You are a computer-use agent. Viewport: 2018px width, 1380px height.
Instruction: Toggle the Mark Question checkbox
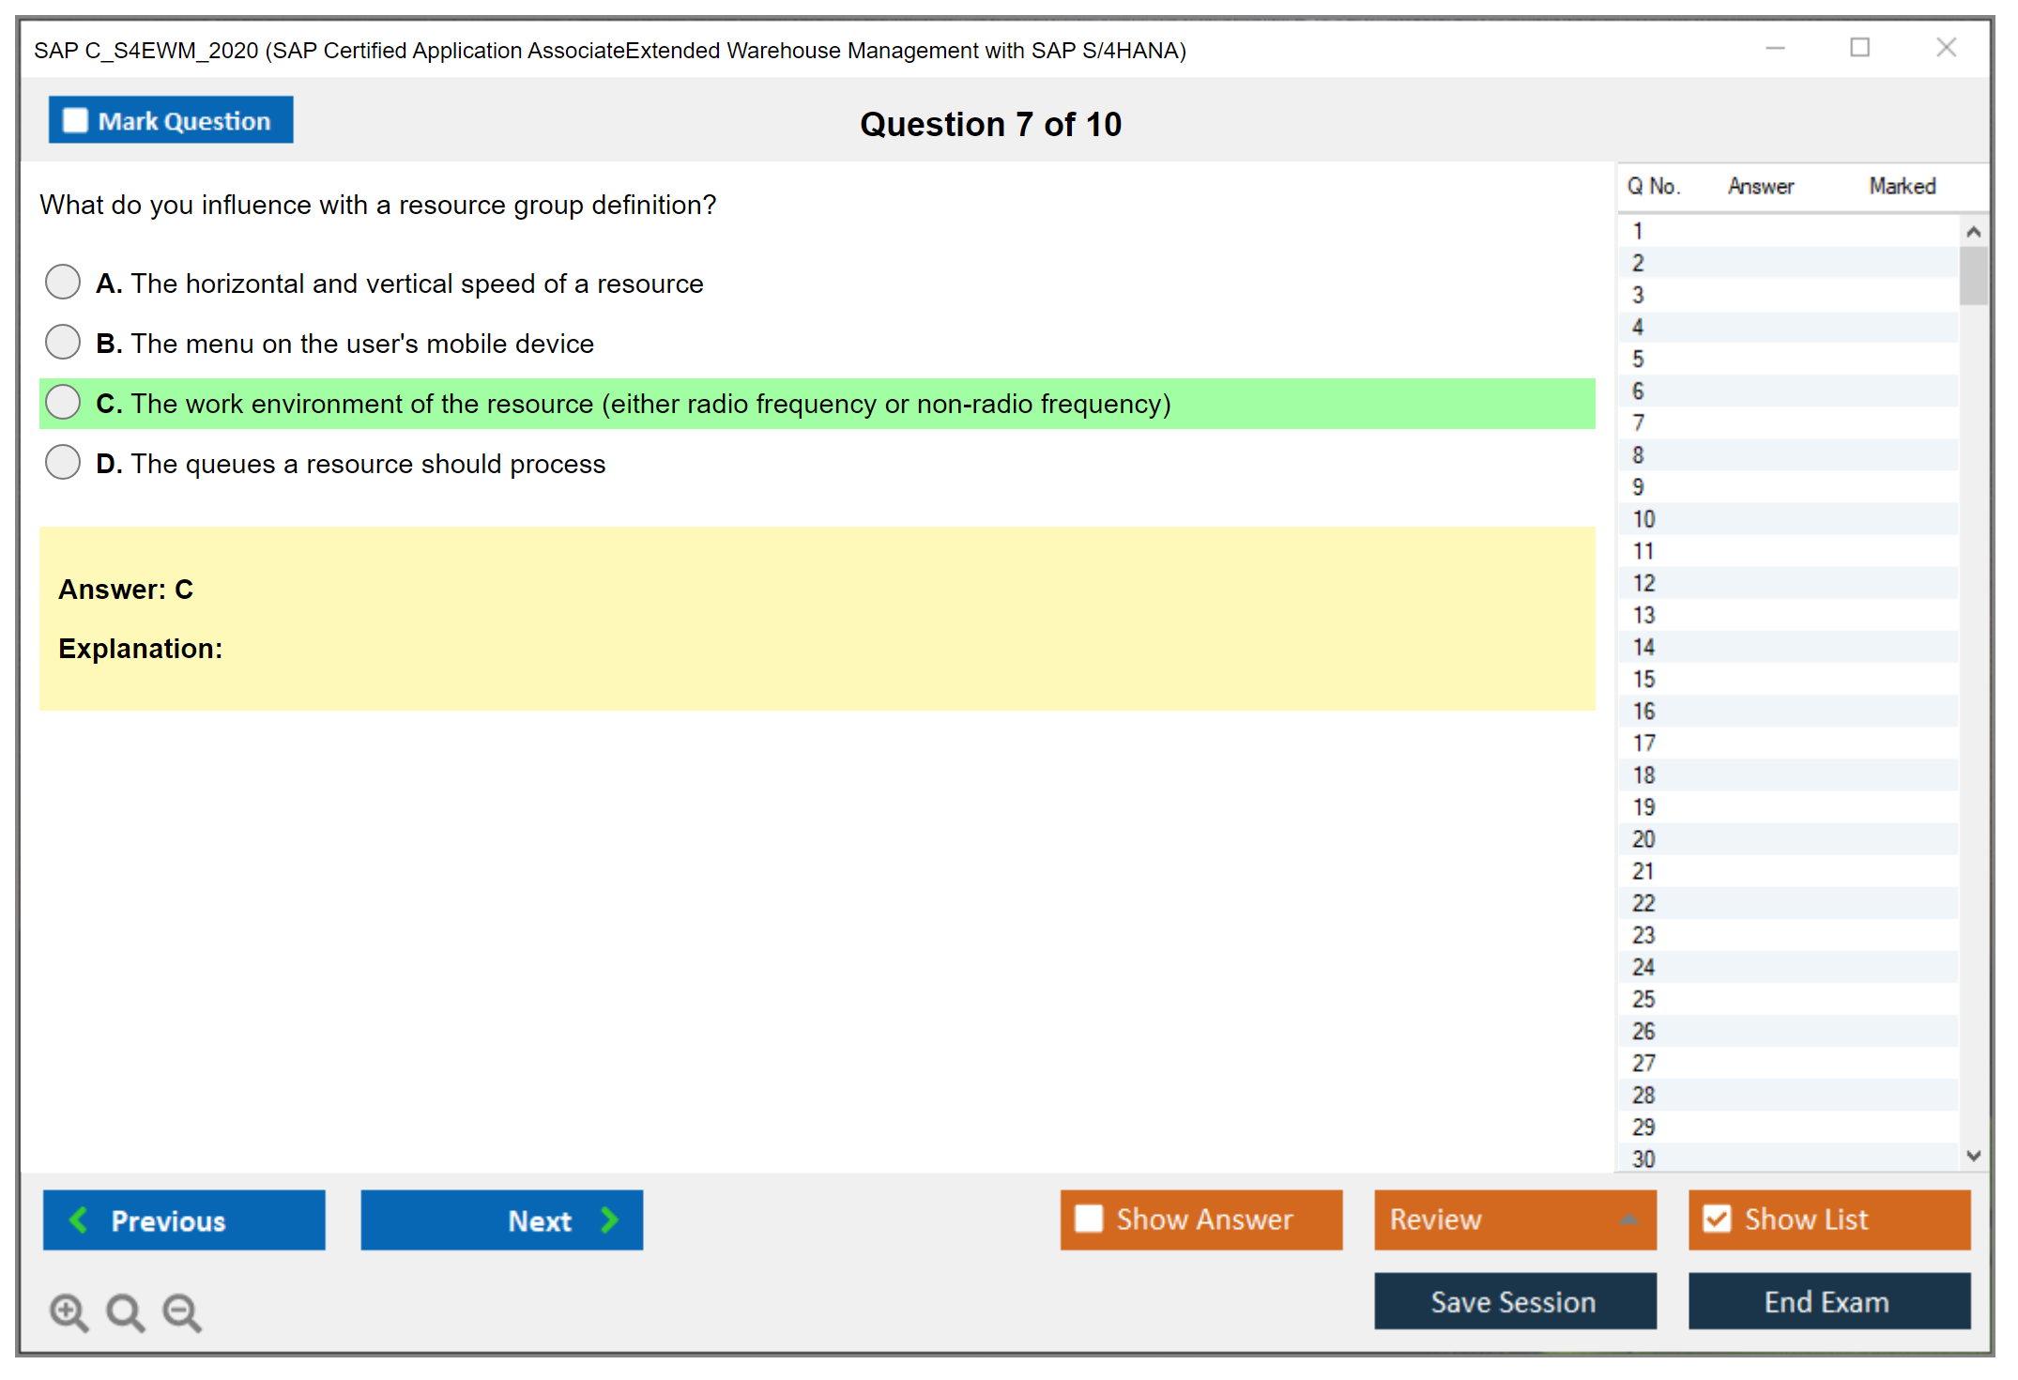76,121
